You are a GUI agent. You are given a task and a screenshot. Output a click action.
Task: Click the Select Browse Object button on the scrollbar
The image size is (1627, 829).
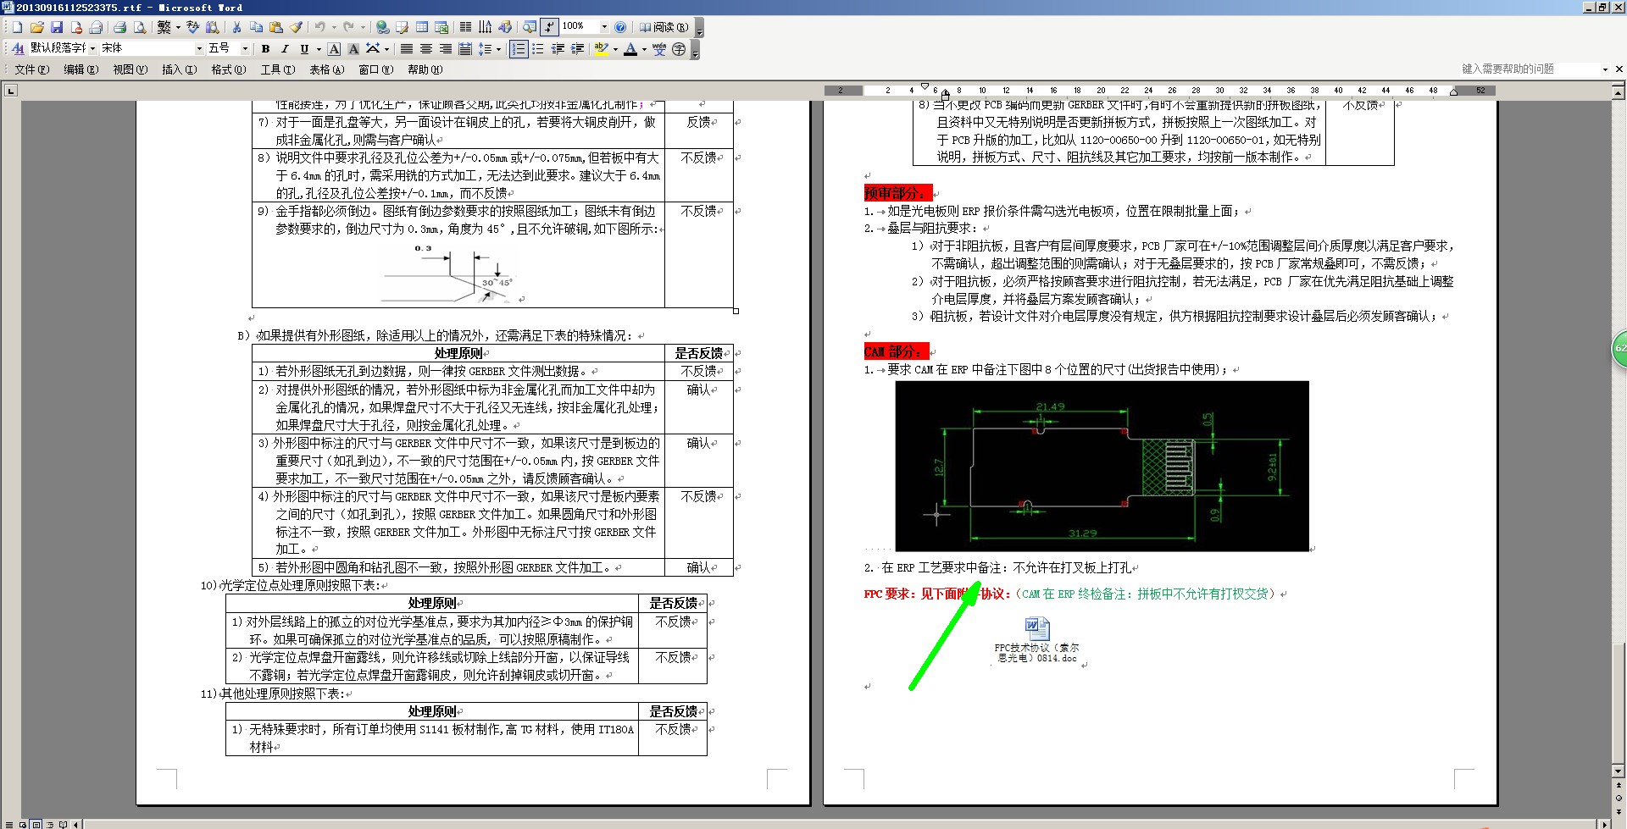1619,798
